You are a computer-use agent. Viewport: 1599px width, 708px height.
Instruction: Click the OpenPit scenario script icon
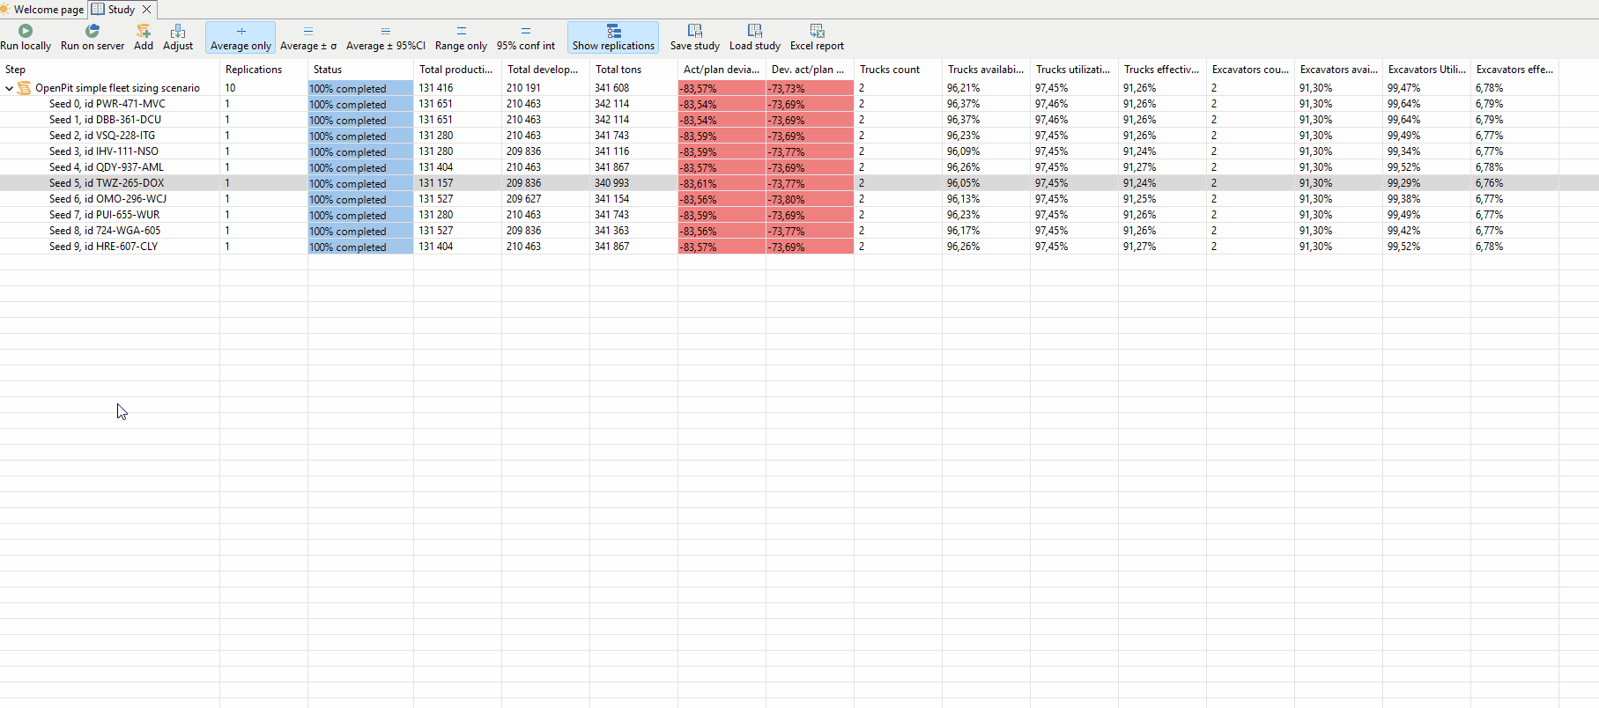coord(25,88)
